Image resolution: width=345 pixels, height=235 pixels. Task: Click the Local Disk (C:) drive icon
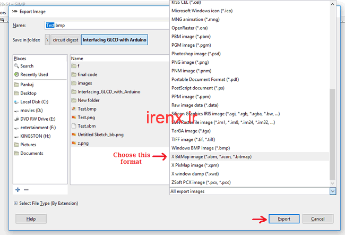[16, 102]
